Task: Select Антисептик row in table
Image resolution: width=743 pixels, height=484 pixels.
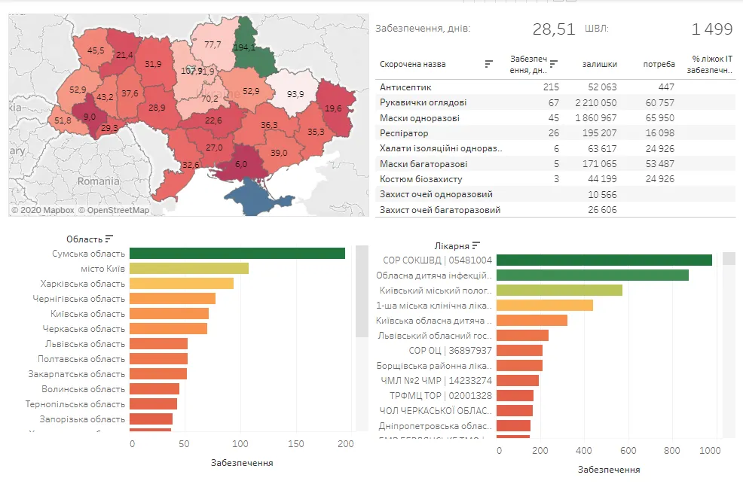Action: (x=555, y=87)
